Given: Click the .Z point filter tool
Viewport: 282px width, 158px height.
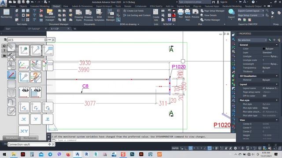Looking at the screenshot, I should [48, 119].
